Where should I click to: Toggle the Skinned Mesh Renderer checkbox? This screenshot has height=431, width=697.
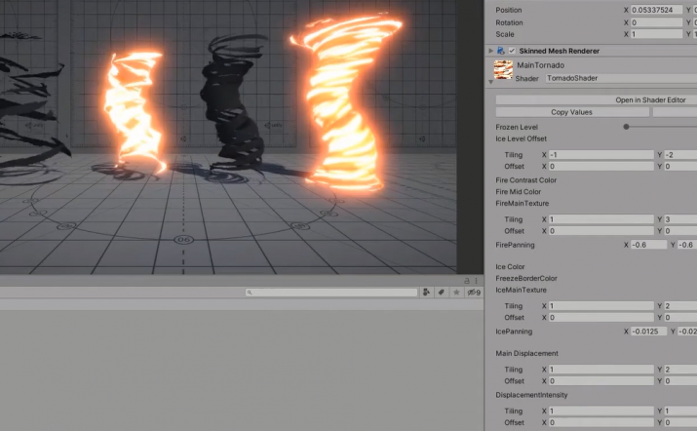pyautogui.click(x=512, y=51)
